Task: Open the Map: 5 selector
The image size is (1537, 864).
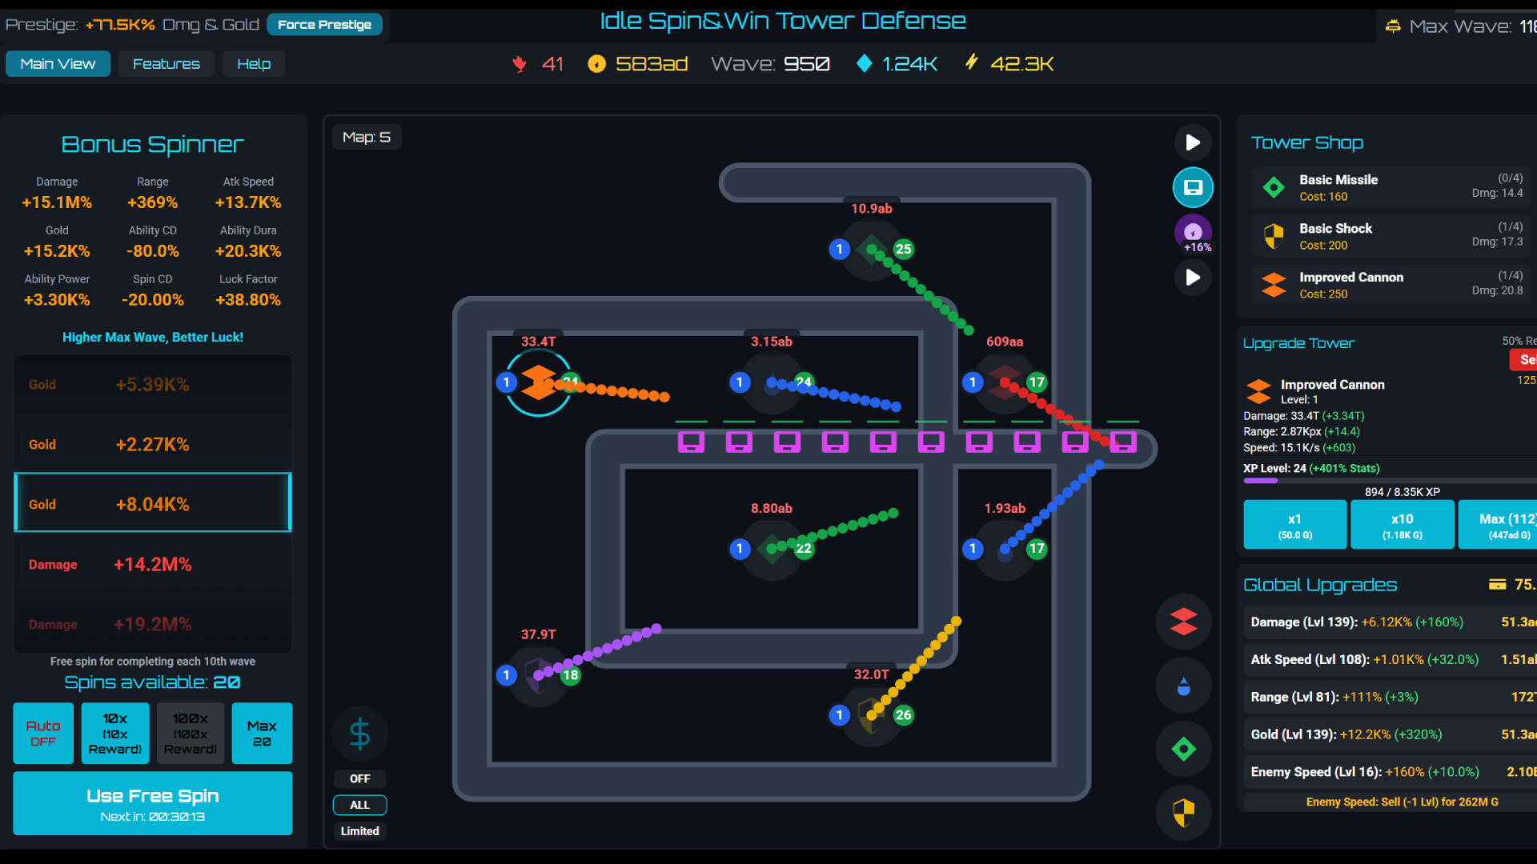Action: [366, 137]
